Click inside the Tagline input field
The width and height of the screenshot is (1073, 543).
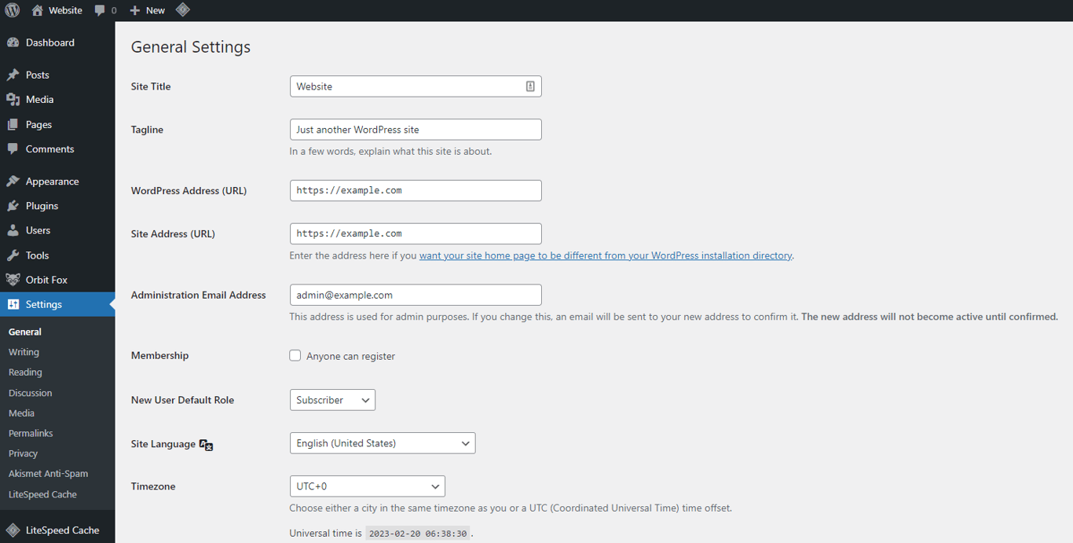click(416, 129)
